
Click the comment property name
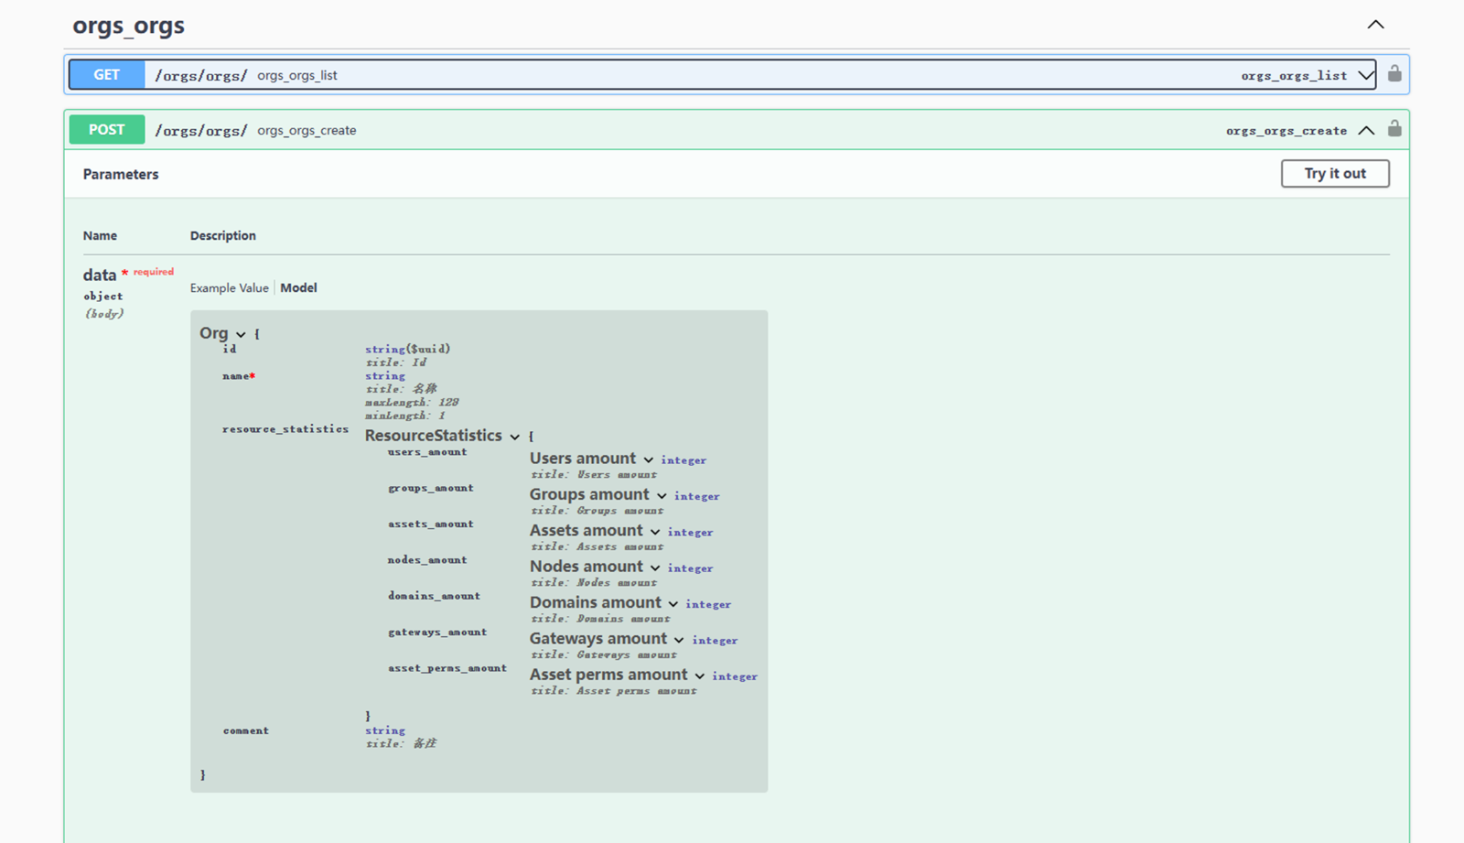point(246,730)
